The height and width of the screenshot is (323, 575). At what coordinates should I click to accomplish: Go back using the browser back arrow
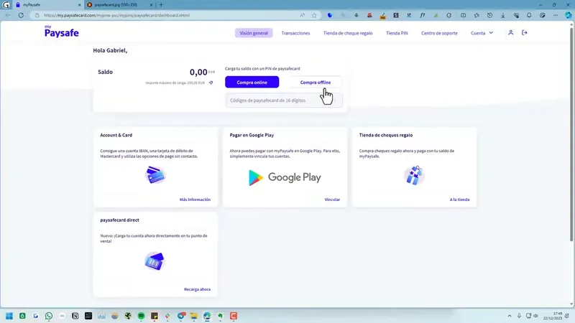coord(8,15)
